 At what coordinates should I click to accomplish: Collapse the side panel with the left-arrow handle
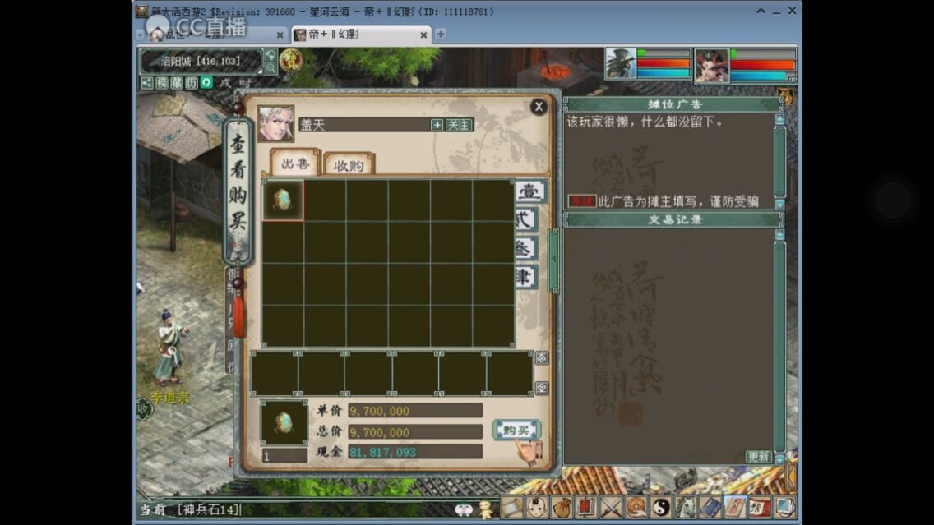click(x=553, y=261)
